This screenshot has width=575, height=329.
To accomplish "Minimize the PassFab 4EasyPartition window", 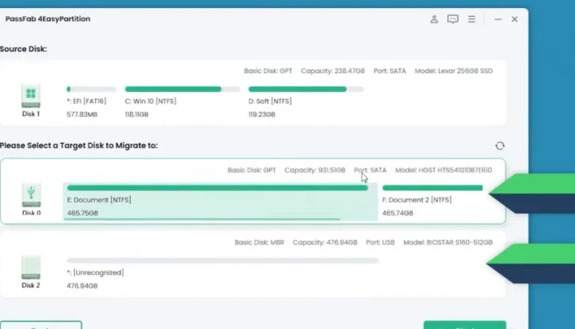I will click(x=498, y=19).
